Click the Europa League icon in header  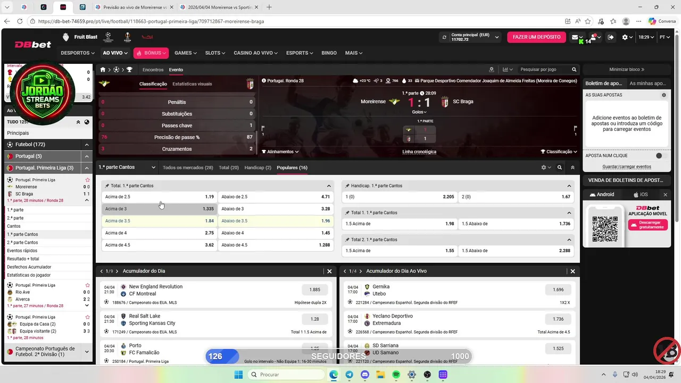[x=127, y=37]
